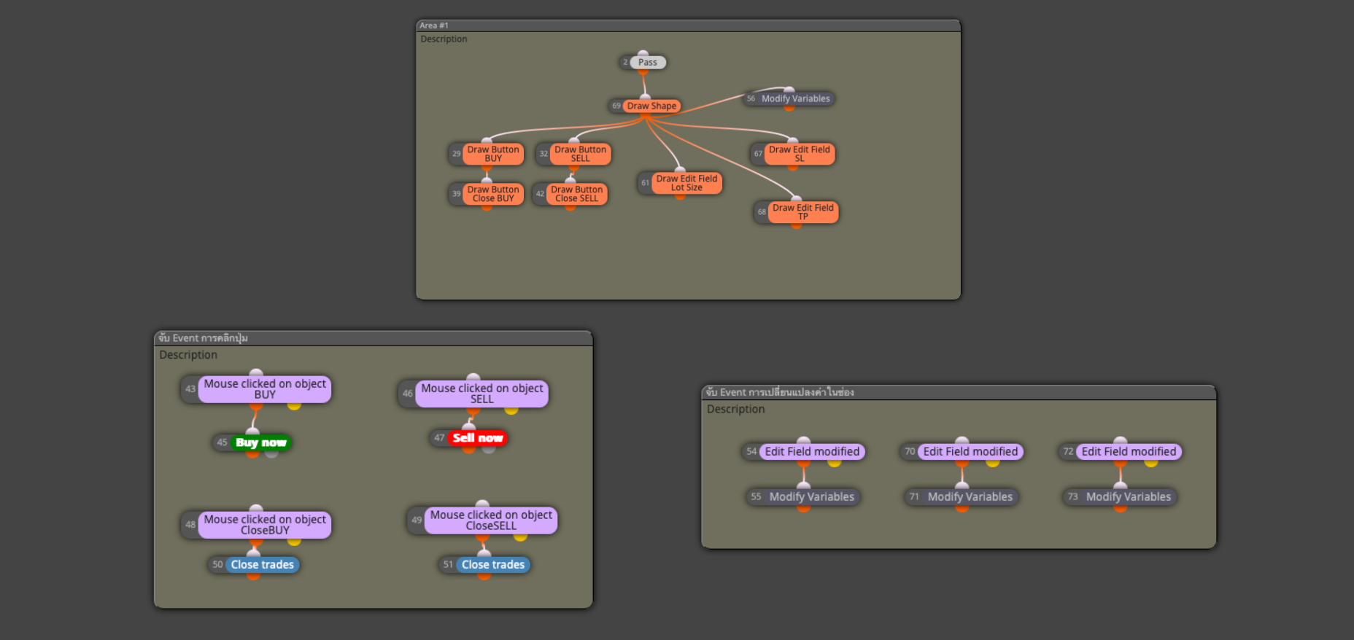Click the green Buy now node
This screenshot has height=640, width=1354.
pyautogui.click(x=260, y=442)
